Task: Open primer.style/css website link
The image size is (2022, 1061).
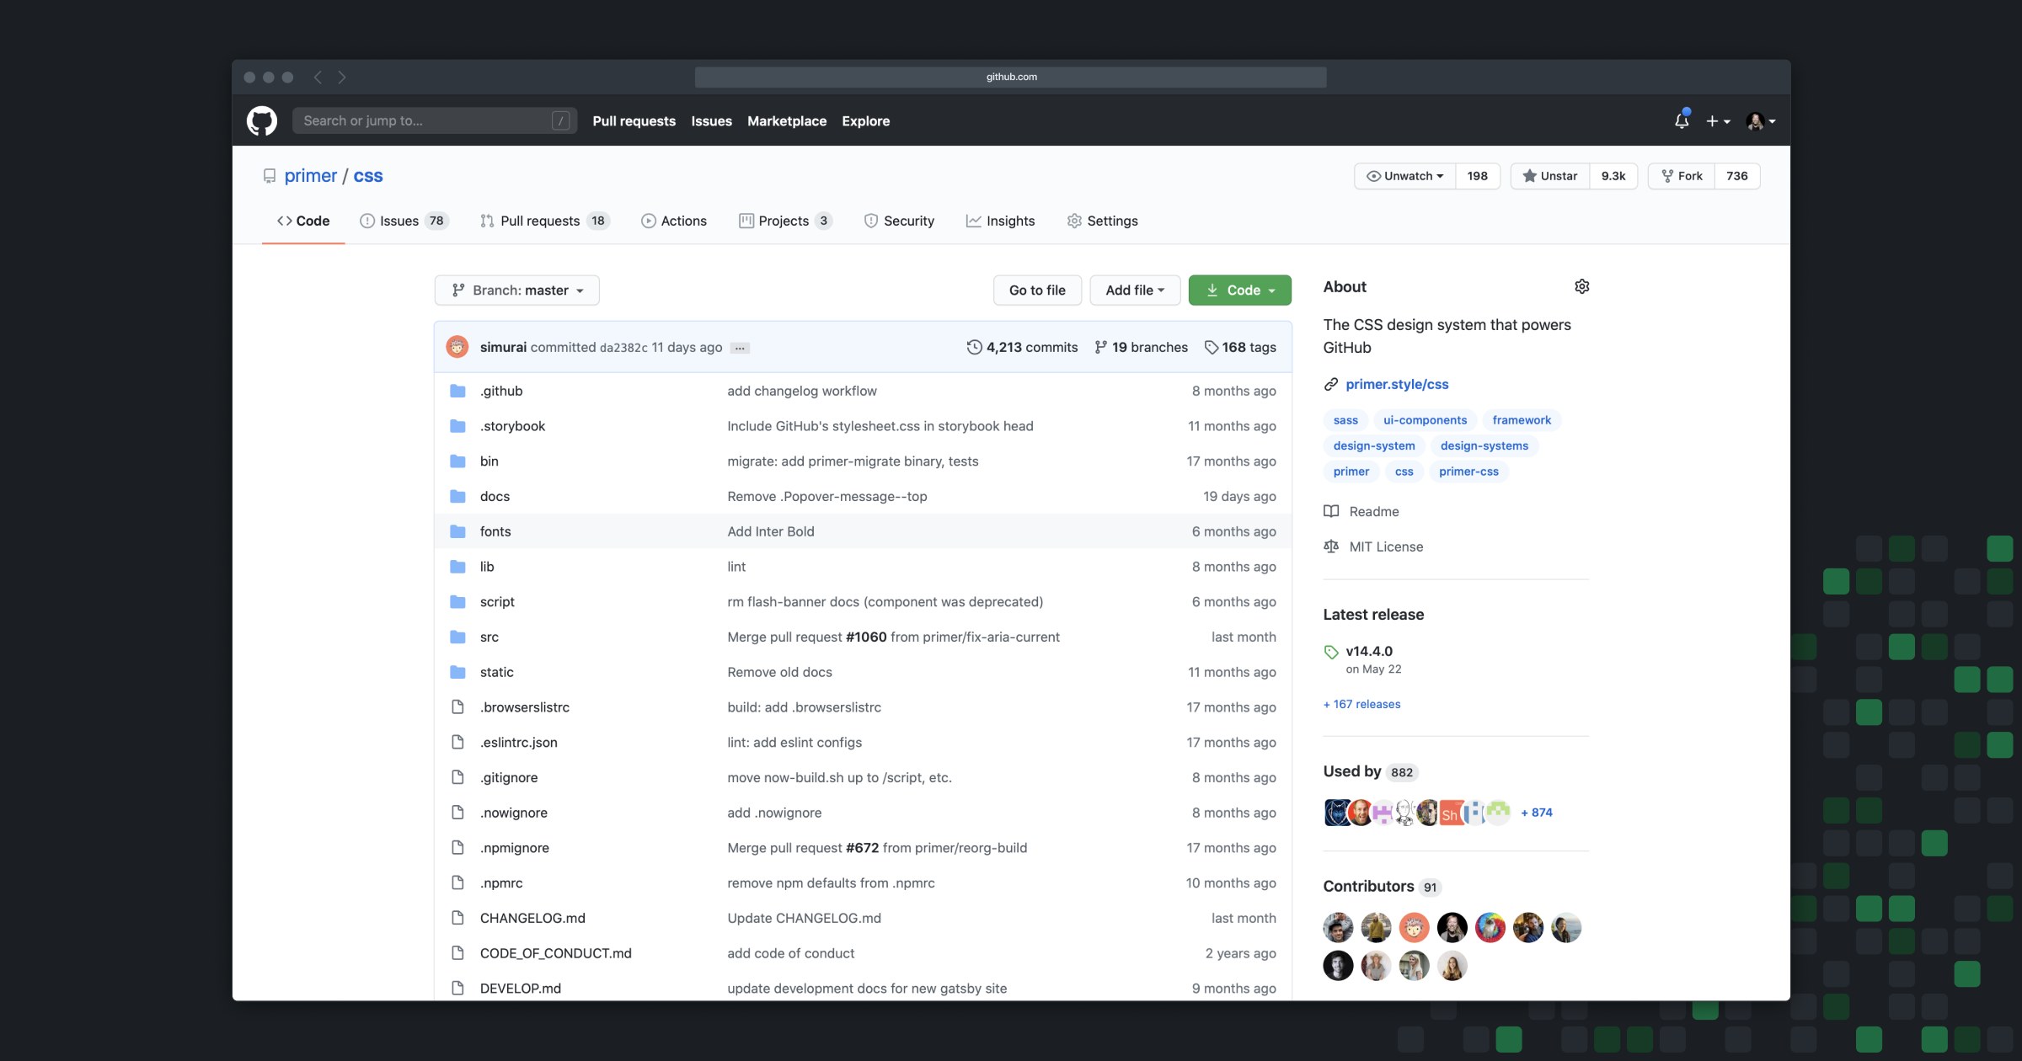Action: tap(1398, 383)
